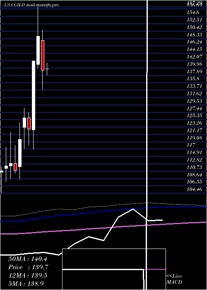Choose the 133.71 price label
The height and width of the screenshot is (290, 207).
(194, 86)
